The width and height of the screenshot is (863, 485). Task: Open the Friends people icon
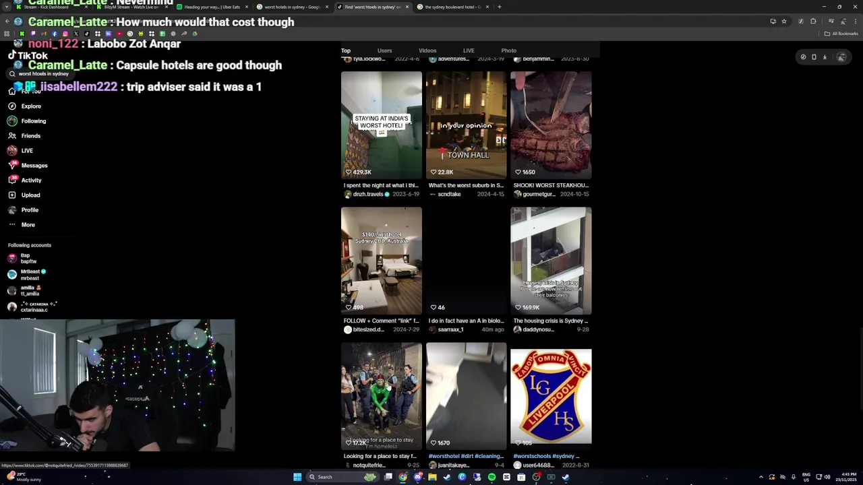(x=12, y=135)
